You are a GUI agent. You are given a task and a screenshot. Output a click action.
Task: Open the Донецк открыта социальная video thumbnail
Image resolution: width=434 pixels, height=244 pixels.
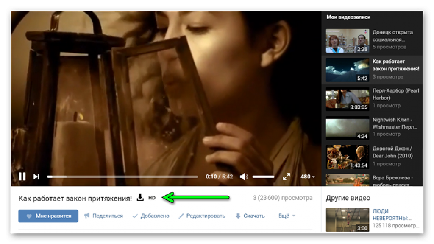347,41
